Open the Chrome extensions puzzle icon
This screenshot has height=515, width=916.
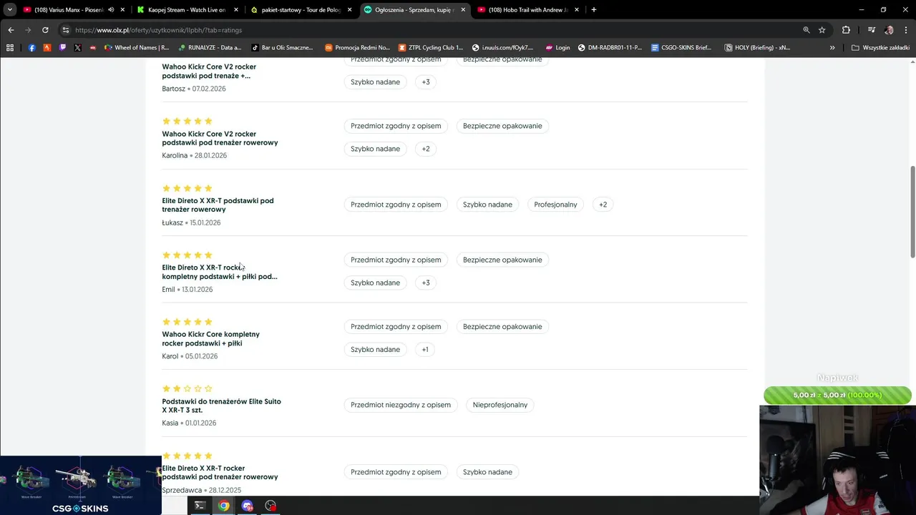click(x=846, y=30)
